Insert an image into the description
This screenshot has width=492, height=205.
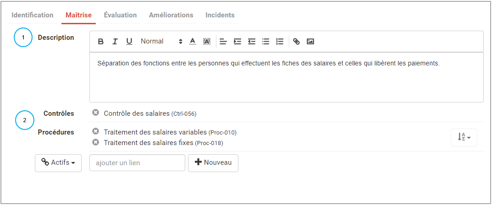coord(310,42)
